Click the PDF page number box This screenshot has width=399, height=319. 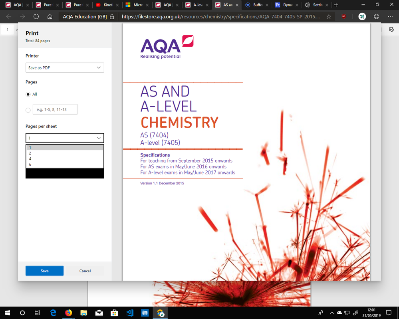[7, 30]
